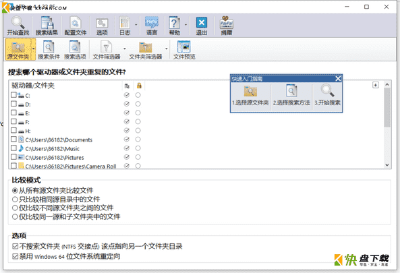The width and height of the screenshot is (400, 273).
Task: Expand the dropdown arrow beside 文件夹筛选器
Action: coord(167,49)
